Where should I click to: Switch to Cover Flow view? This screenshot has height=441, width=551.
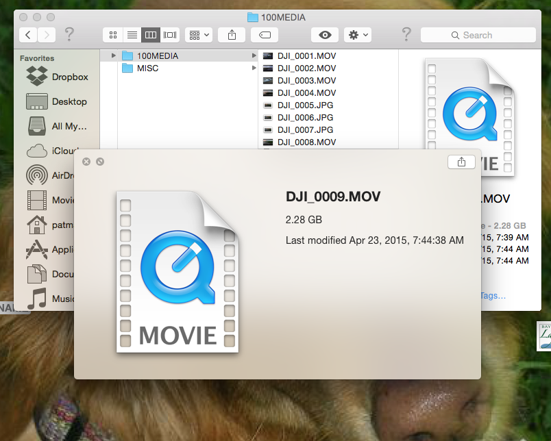tap(170, 35)
